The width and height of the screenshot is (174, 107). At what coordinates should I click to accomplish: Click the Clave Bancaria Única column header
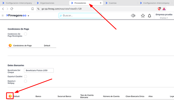pos(135,96)
